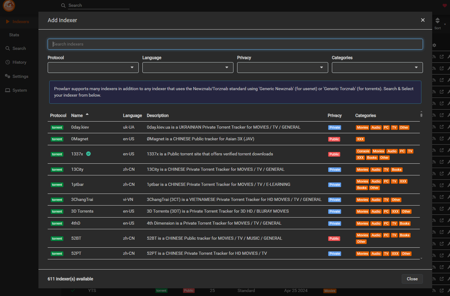Click the red heart donate icon

click(444, 6)
